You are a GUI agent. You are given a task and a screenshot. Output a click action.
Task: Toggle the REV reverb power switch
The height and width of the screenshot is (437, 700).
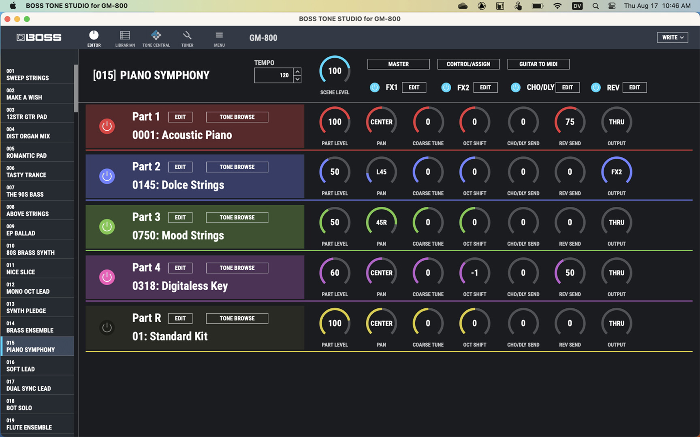(595, 87)
